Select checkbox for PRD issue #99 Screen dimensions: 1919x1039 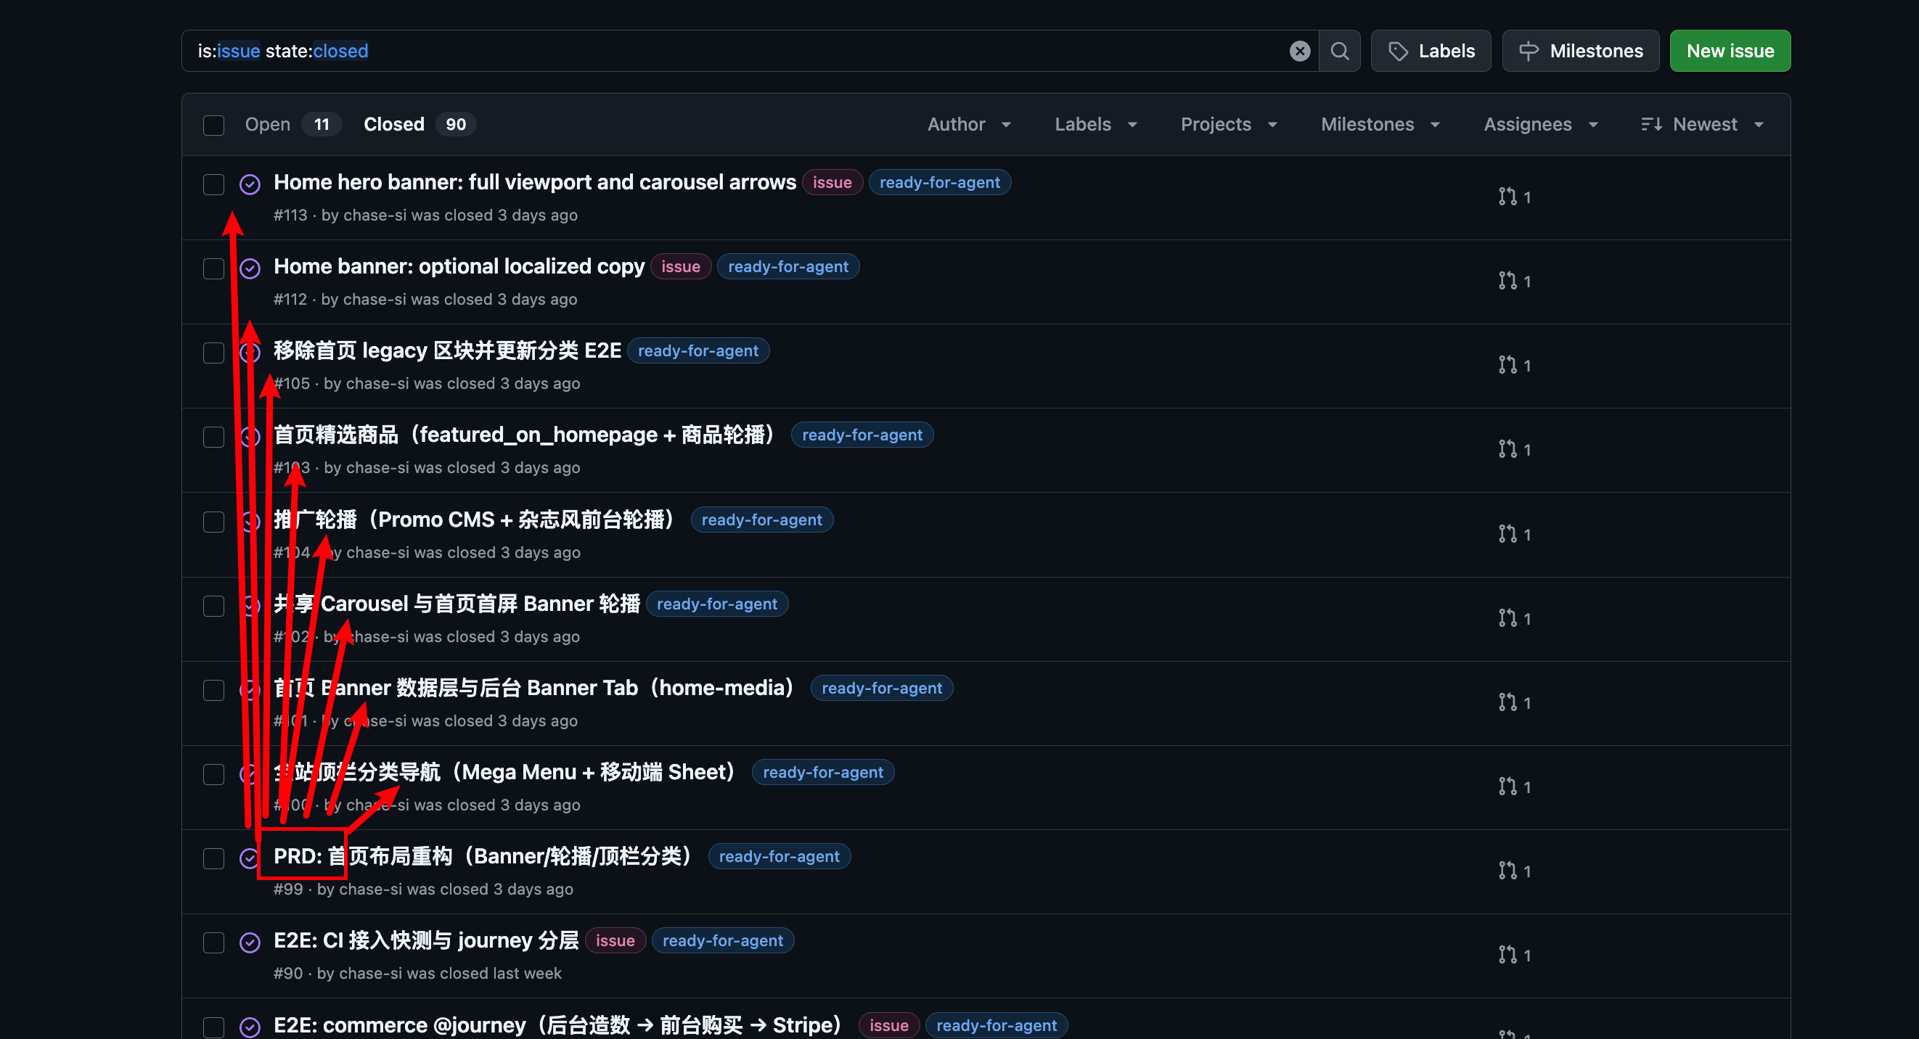tap(214, 858)
